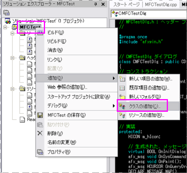Select the first header file icon under ヘッダー folder

point(29,64)
